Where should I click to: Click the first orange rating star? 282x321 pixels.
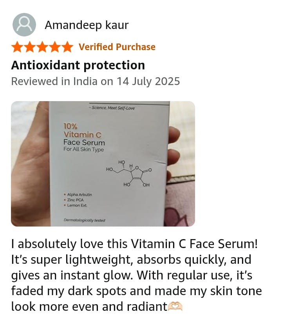(x=17, y=47)
